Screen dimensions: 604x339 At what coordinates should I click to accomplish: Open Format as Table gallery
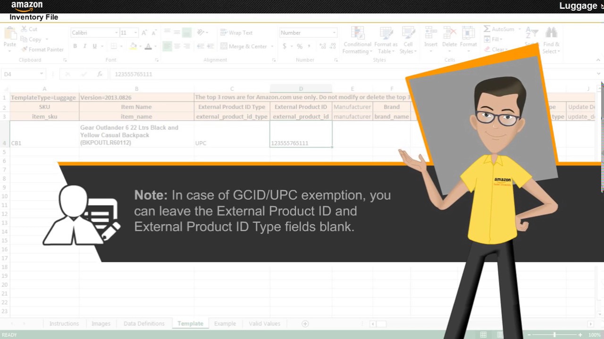click(x=386, y=40)
